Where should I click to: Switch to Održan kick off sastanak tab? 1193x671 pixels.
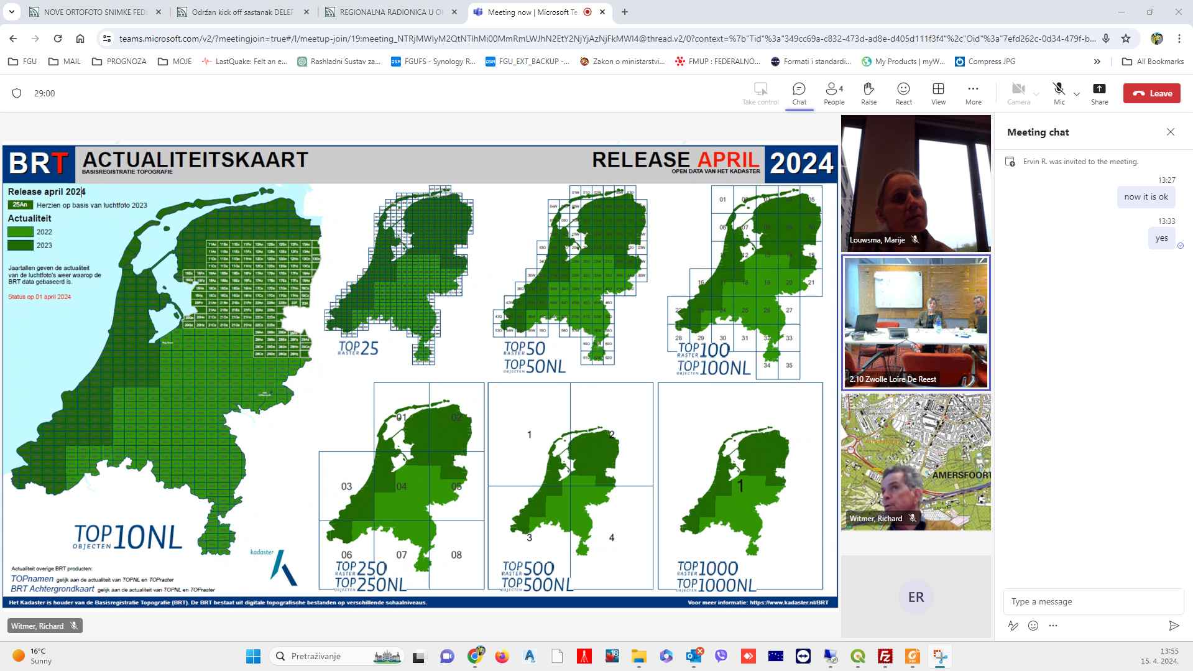point(244,12)
